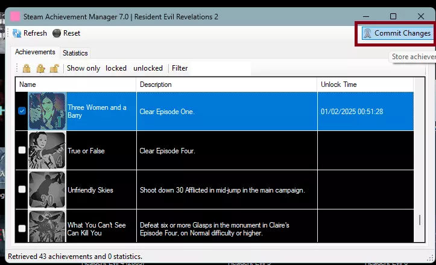Select 'Clear Episode One.' description cell
Viewport: 436px width, 265px height.
(x=227, y=111)
